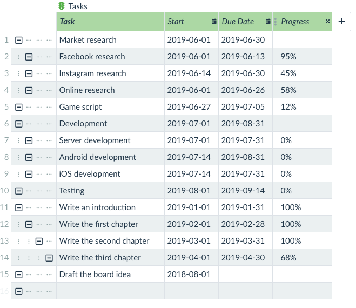The width and height of the screenshot is (356, 308).
Task: Open the Tasks table title
Action: (x=78, y=6)
